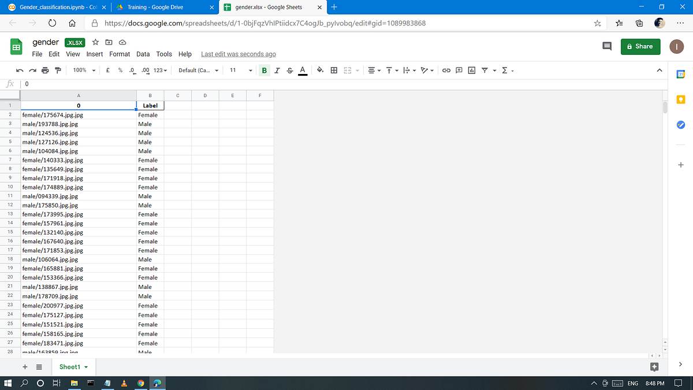Format values as percent

click(121, 70)
